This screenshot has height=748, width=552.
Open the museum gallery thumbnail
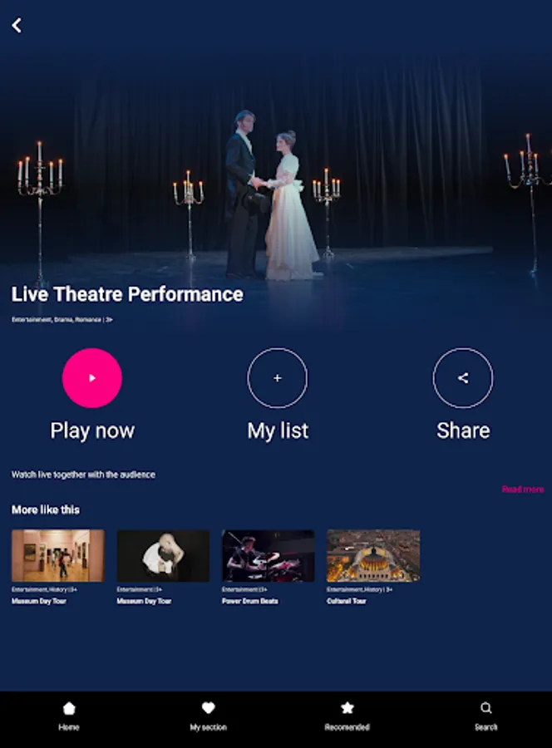click(x=58, y=555)
